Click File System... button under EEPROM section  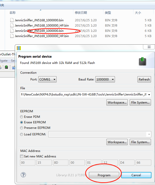point(140,142)
